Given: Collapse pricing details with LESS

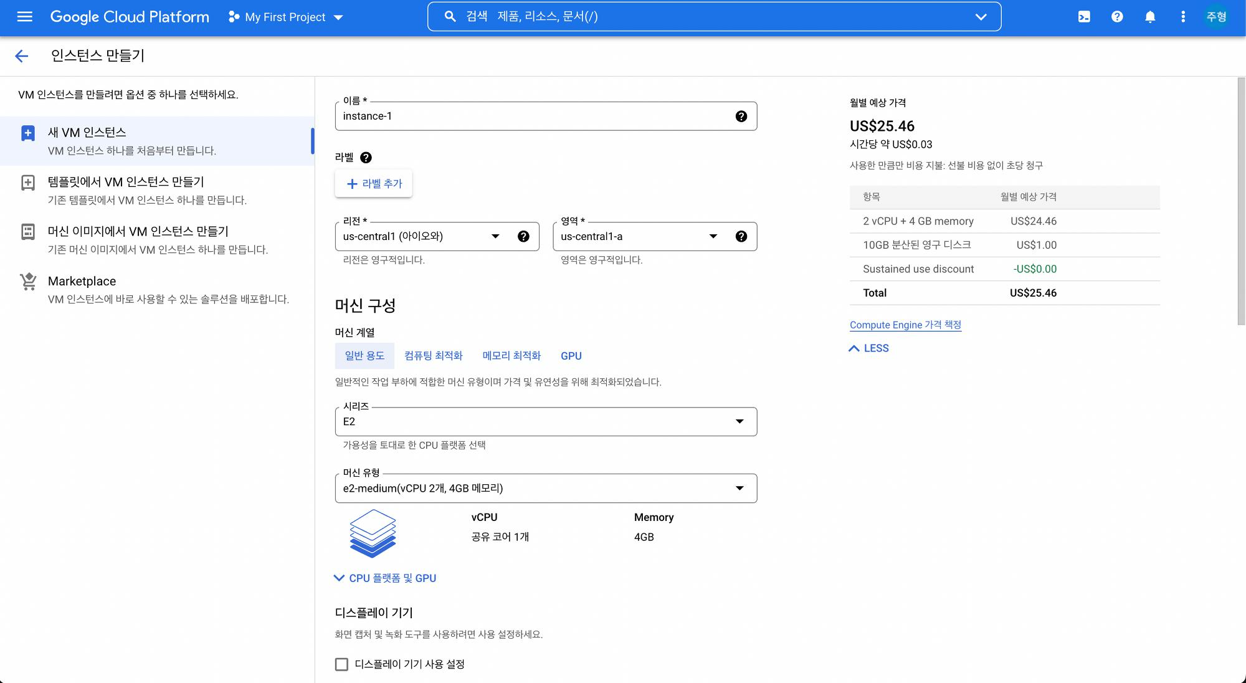Looking at the screenshot, I should (x=869, y=348).
